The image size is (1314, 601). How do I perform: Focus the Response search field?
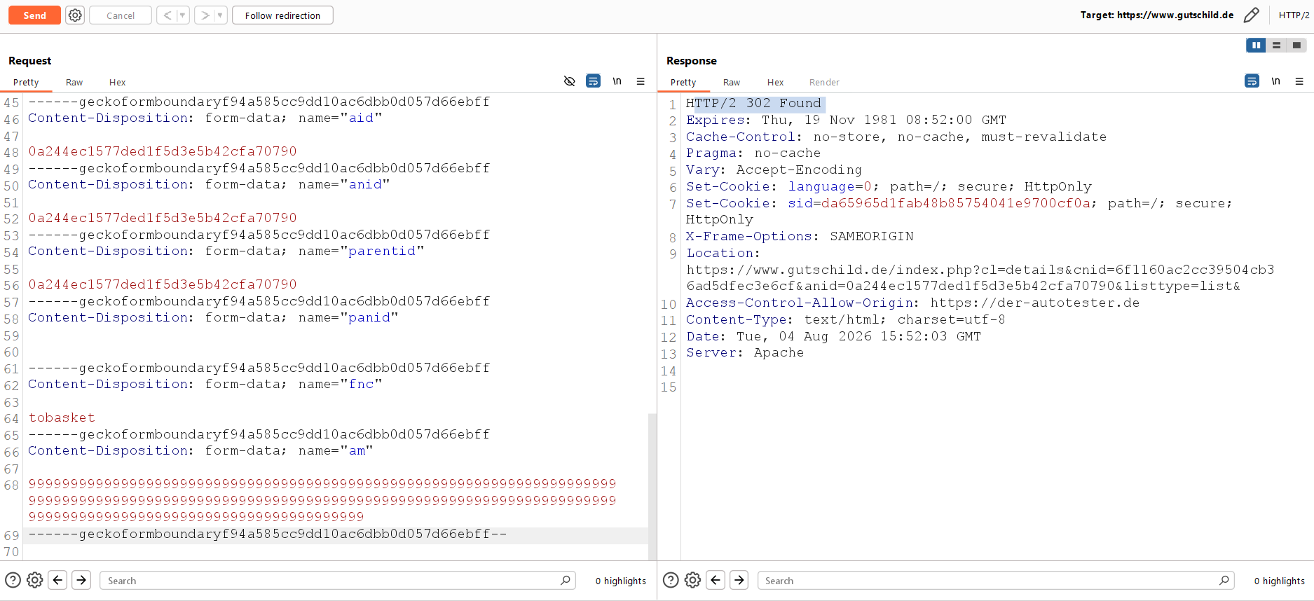tap(995, 580)
